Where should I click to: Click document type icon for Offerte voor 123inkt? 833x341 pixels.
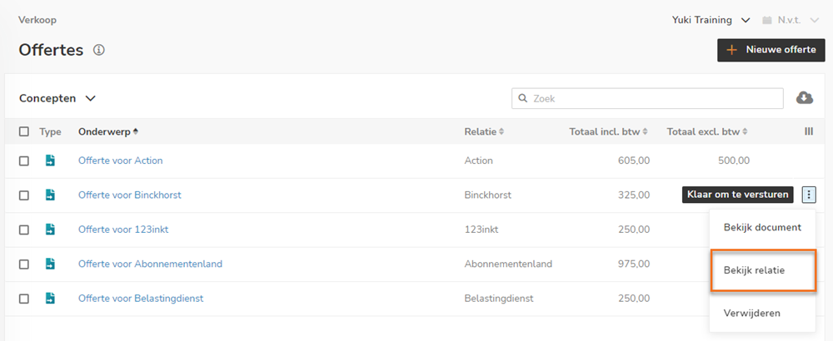pos(50,229)
